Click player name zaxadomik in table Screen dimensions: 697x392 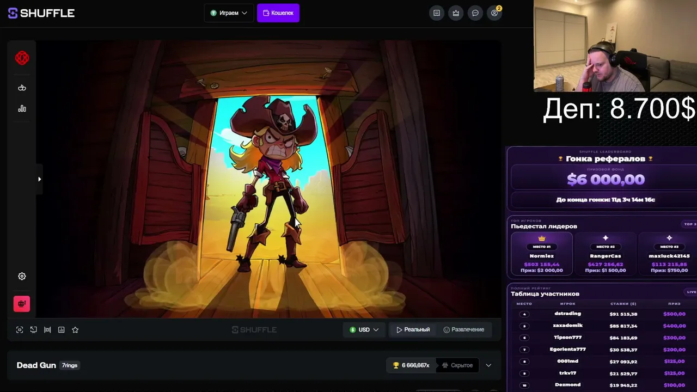567,326
